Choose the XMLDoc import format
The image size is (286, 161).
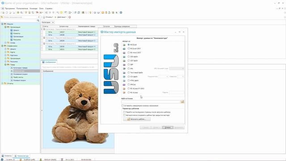pos(129,85)
